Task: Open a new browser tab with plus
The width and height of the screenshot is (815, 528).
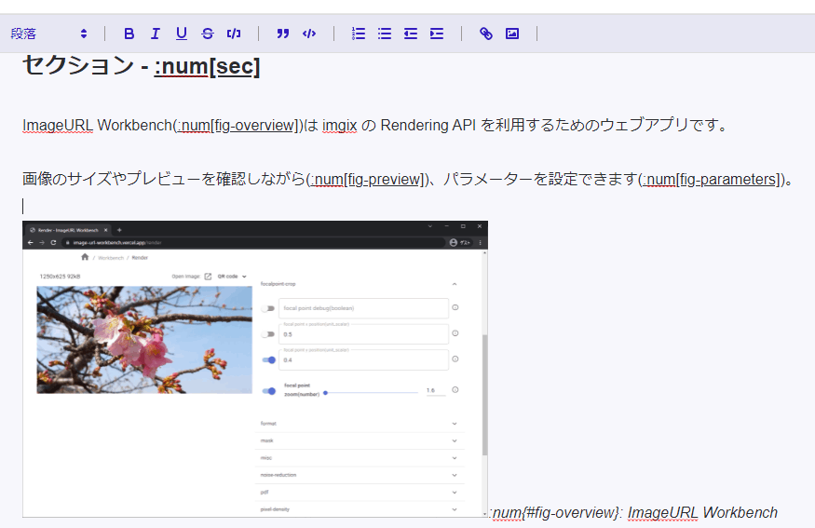Action: 119,230
